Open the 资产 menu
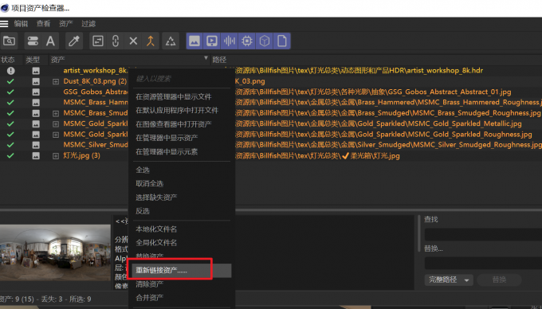The width and height of the screenshot is (542, 309). coord(65,24)
